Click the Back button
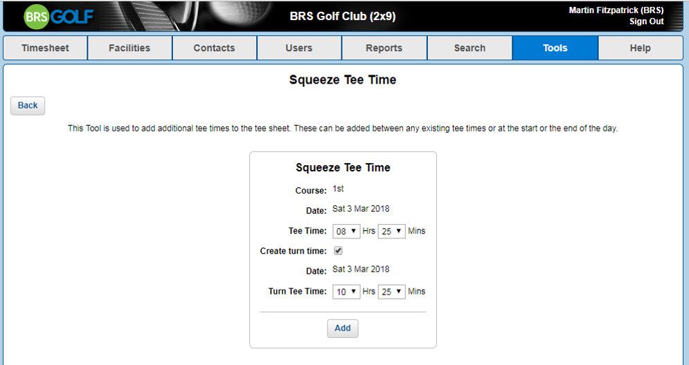This screenshot has width=689, height=365. coord(28,106)
